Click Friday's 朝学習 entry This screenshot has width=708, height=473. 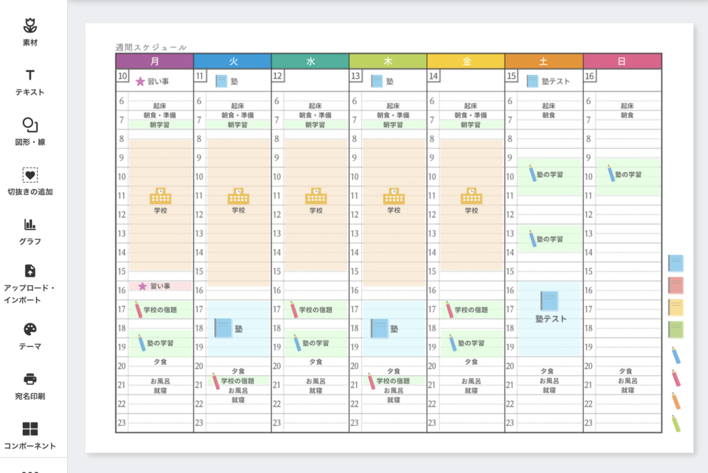tap(472, 124)
